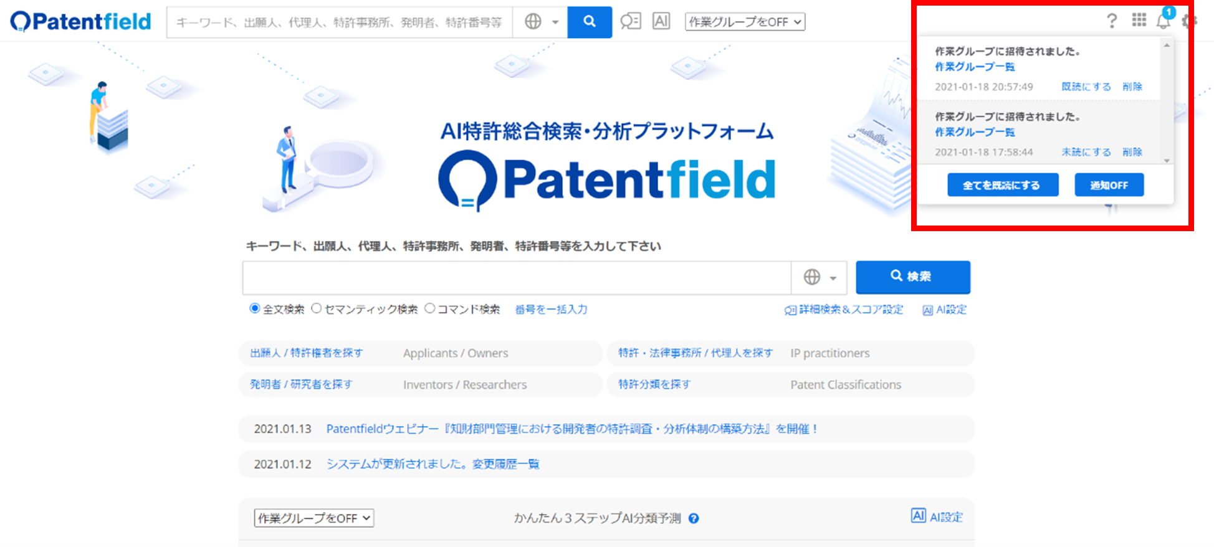Click 作業グループ一覧 link in the 17:58:44 notification
1214x547 pixels.
tap(975, 132)
